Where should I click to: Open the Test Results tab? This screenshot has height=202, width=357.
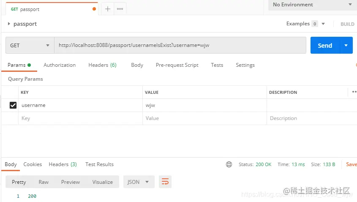(x=100, y=164)
